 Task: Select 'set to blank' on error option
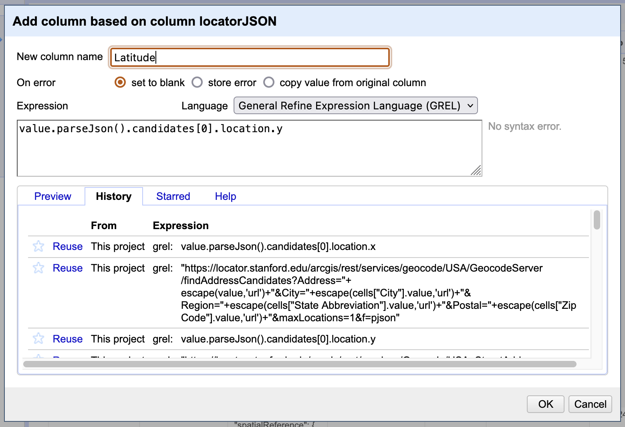(x=120, y=83)
